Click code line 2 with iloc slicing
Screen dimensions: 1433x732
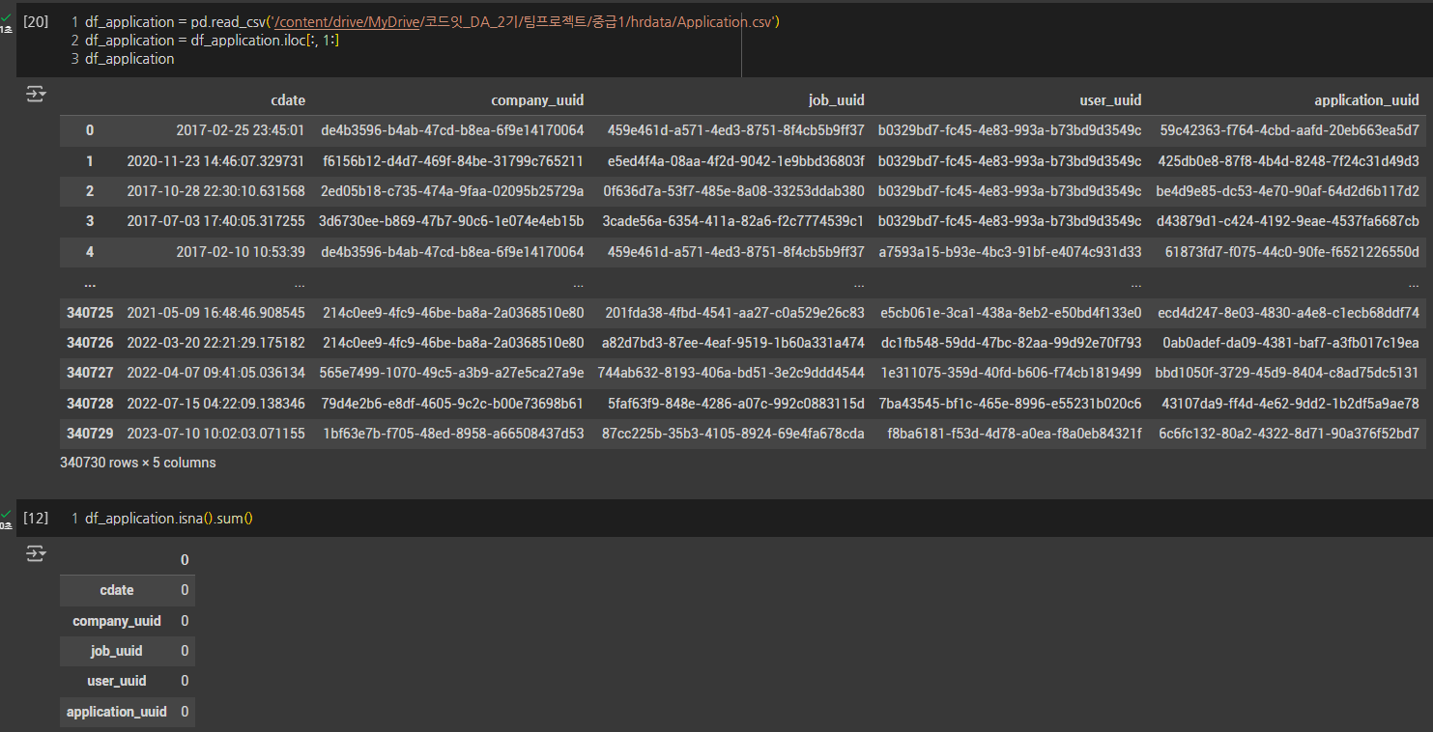click(213, 41)
